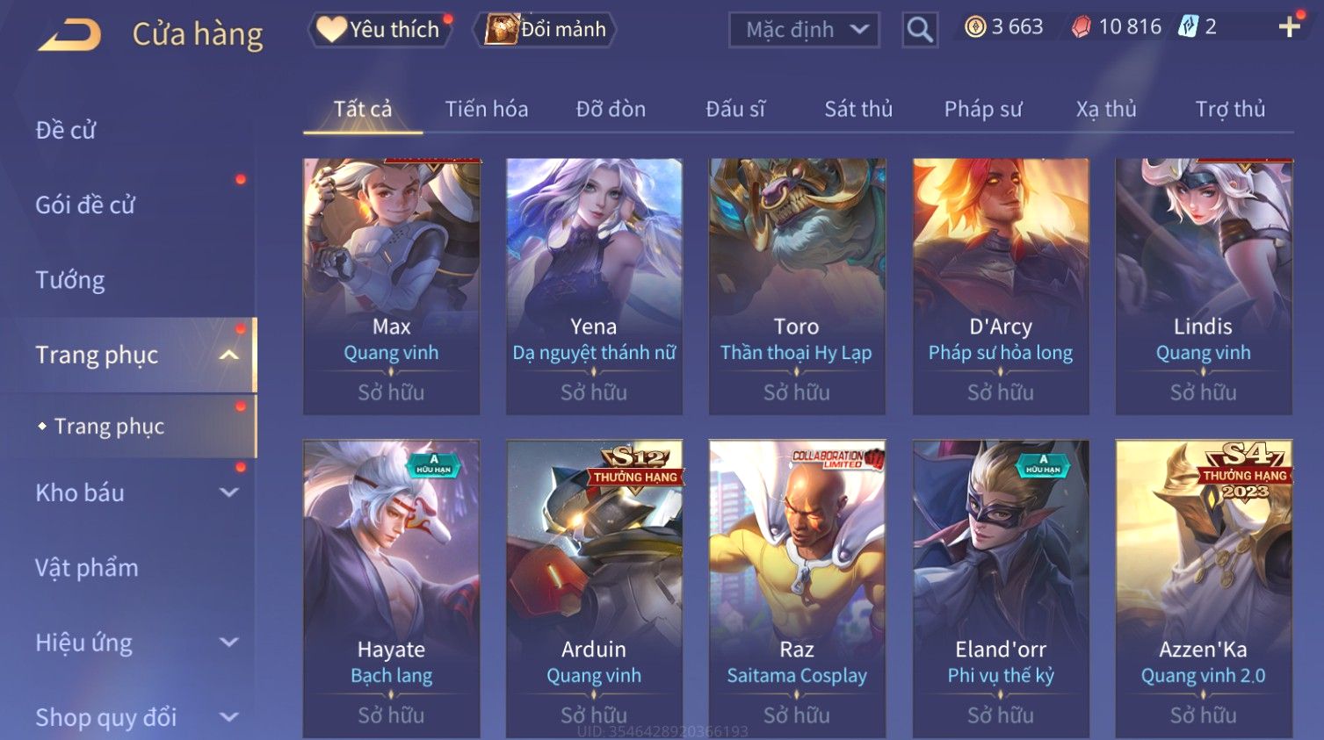Switch to the Tiến hóa tab
The image size is (1324, 740).
[487, 109]
